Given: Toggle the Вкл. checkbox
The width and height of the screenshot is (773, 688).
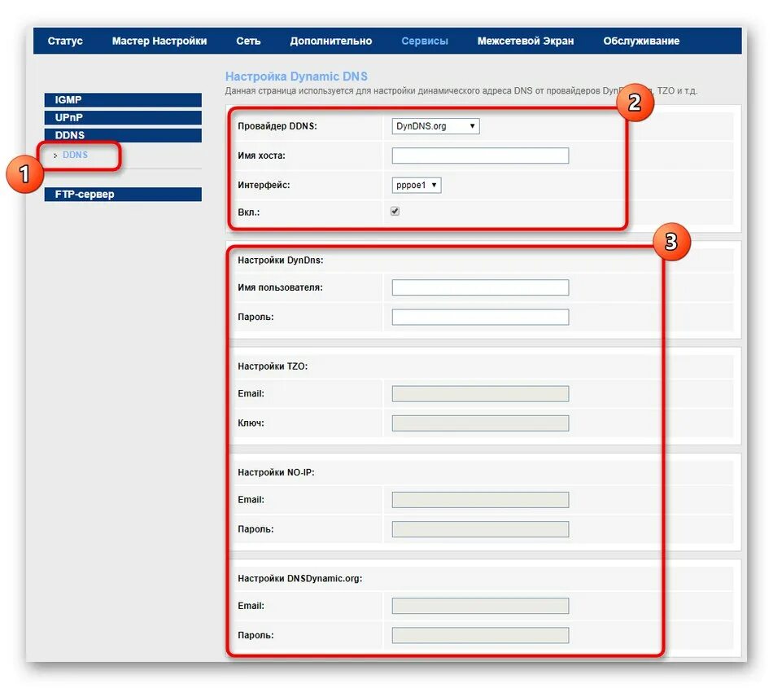Looking at the screenshot, I should [x=395, y=212].
